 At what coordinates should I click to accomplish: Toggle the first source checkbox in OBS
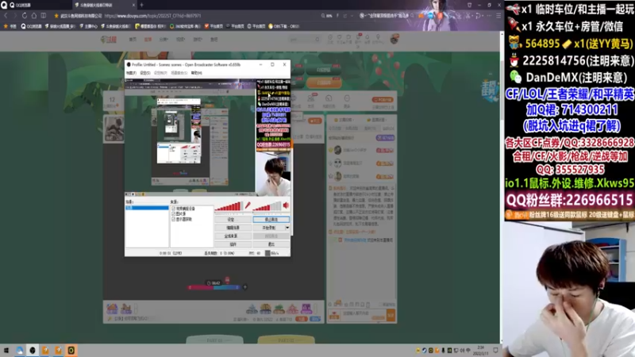coord(173,209)
